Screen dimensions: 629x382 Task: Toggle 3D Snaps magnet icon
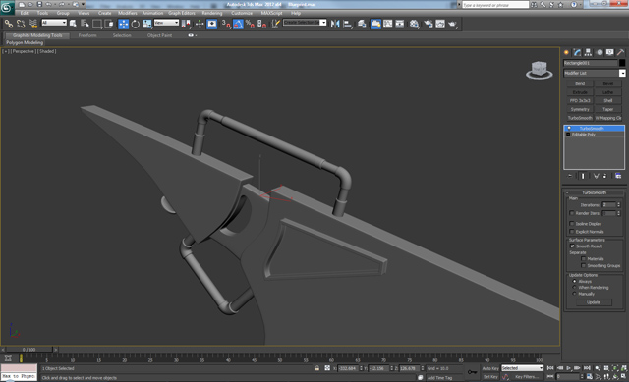click(x=226, y=24)
